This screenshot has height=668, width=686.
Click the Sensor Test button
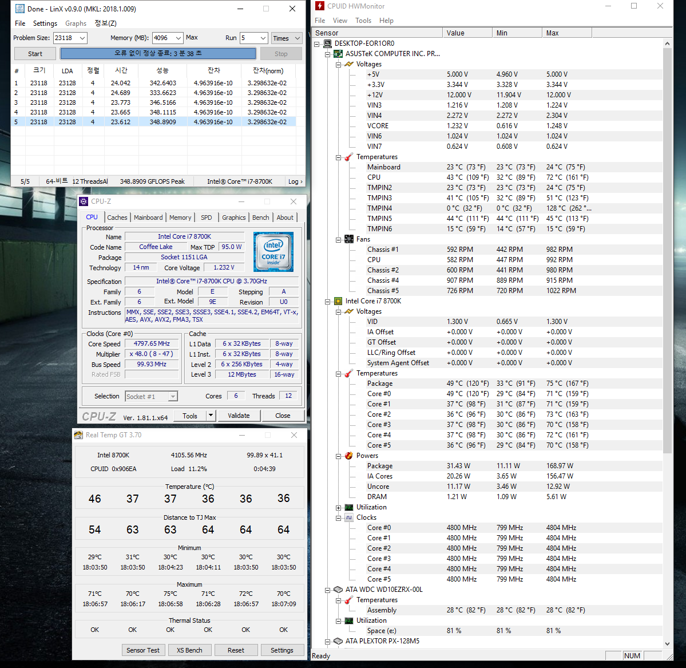(x=143, y=650)
